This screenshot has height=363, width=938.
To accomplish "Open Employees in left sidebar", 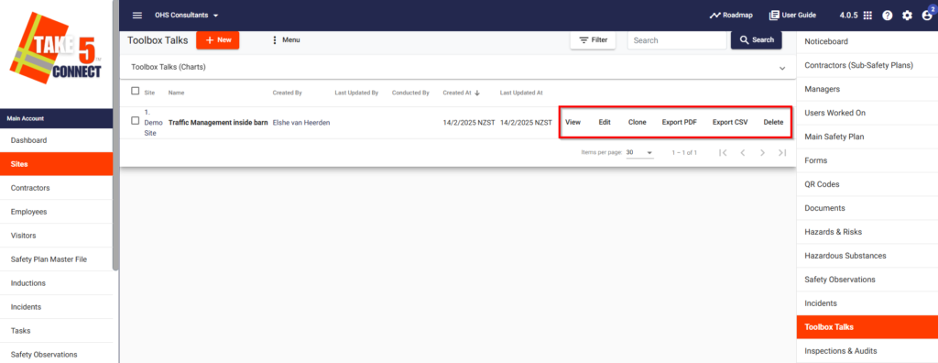I will pos(56,212).
